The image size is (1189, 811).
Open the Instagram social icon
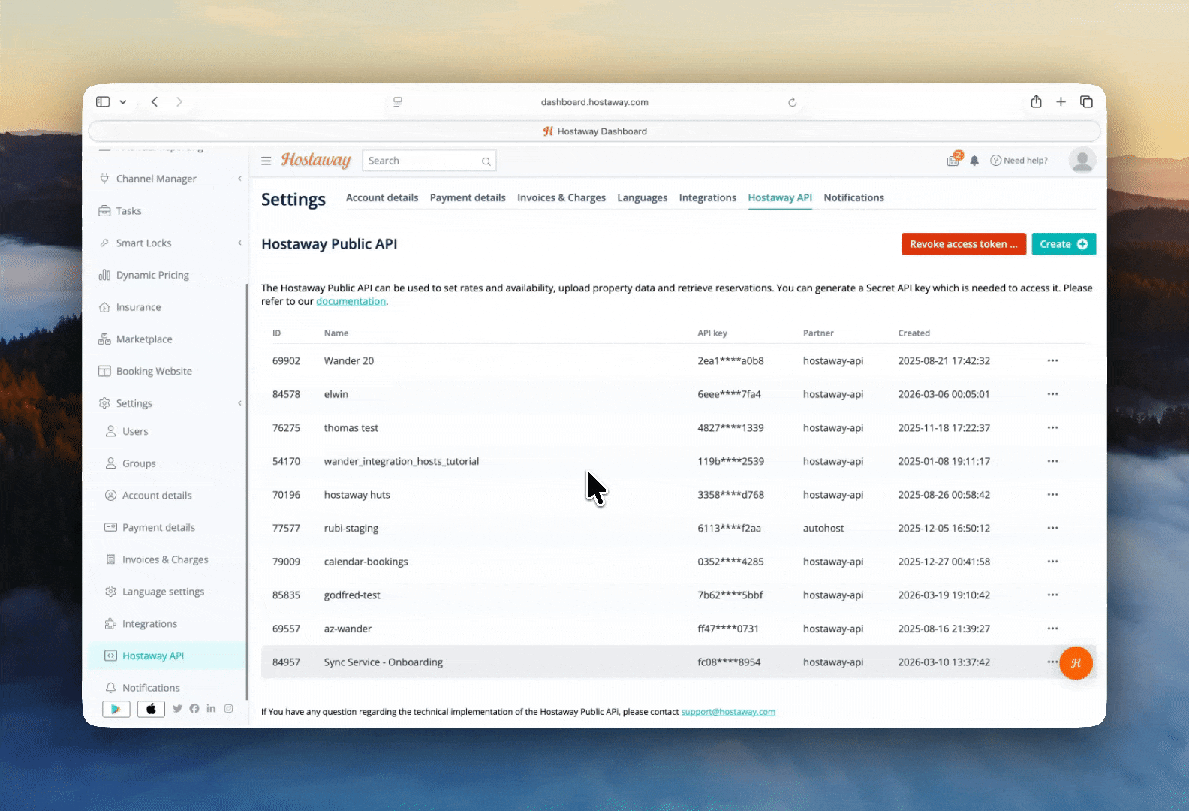[x=228, y=709]
